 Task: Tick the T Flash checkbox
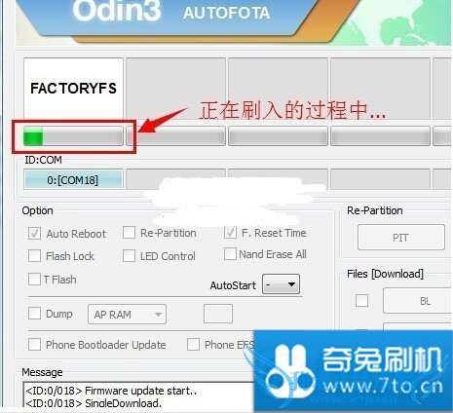point(34,280)
